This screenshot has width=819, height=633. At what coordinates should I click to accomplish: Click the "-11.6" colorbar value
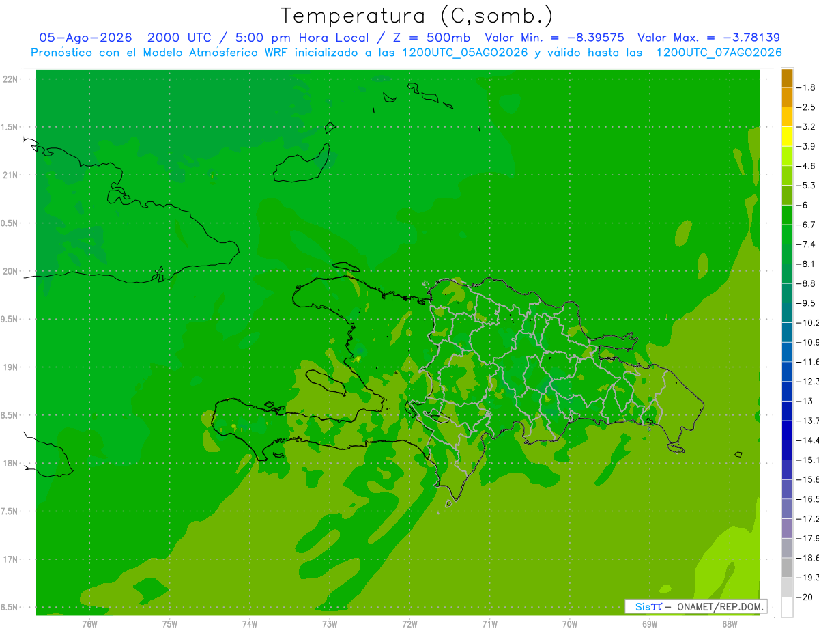point(808,362)
